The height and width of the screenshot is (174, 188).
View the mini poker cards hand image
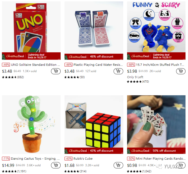click(x=156, y=121)
